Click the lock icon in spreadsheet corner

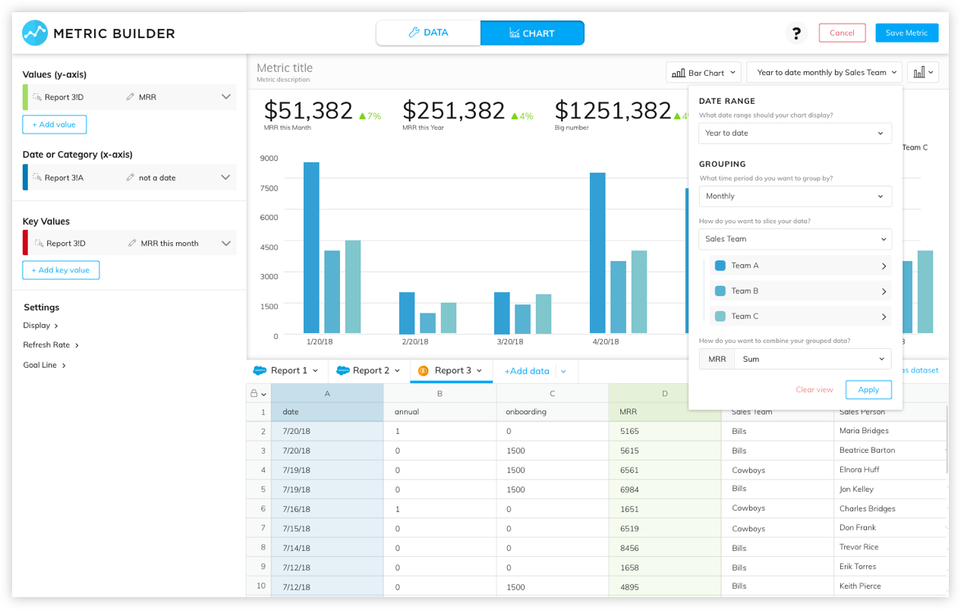coord(254,393)
